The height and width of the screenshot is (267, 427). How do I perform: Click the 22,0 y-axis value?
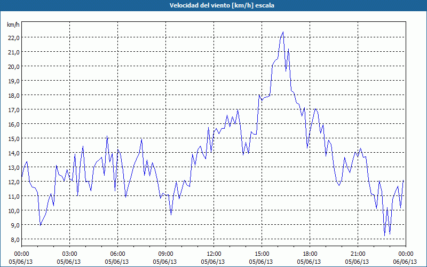[x=14, y=37]
